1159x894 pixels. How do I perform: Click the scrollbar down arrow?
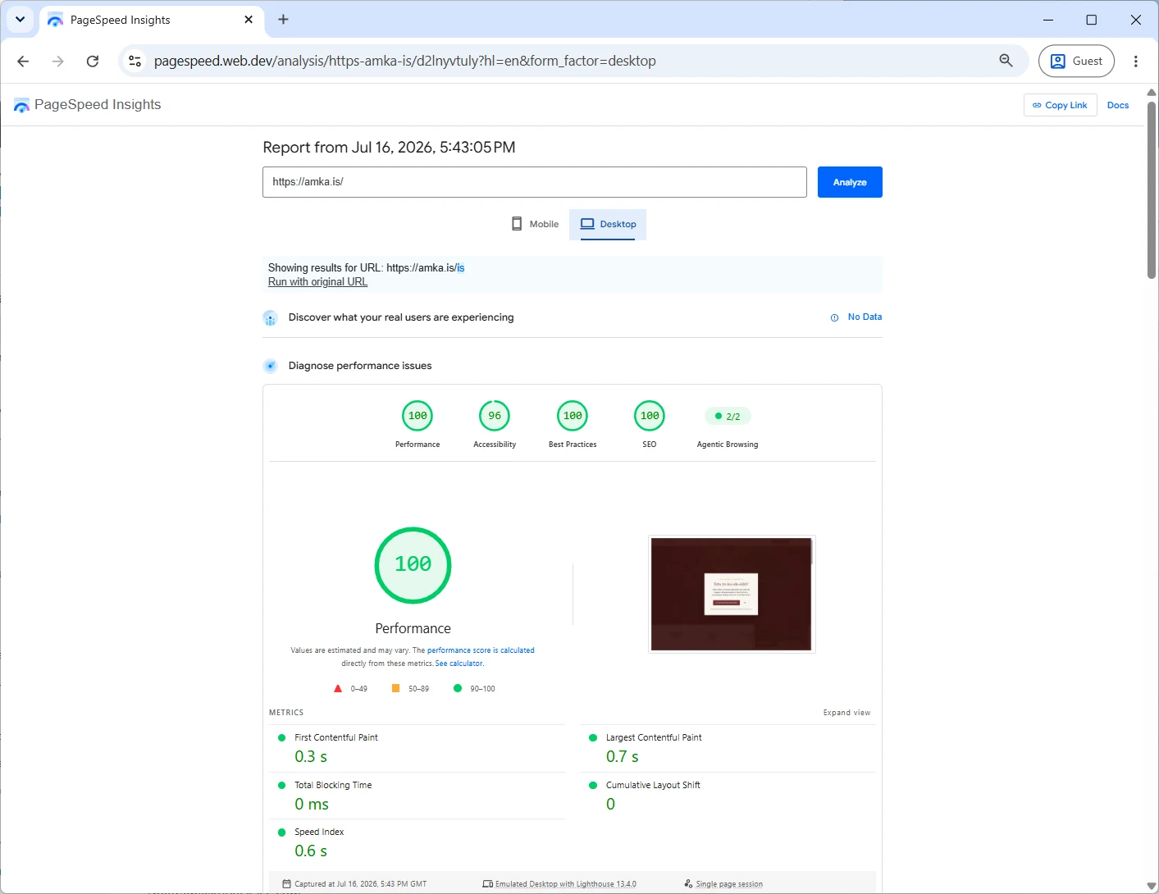[x=1152, y=887]
